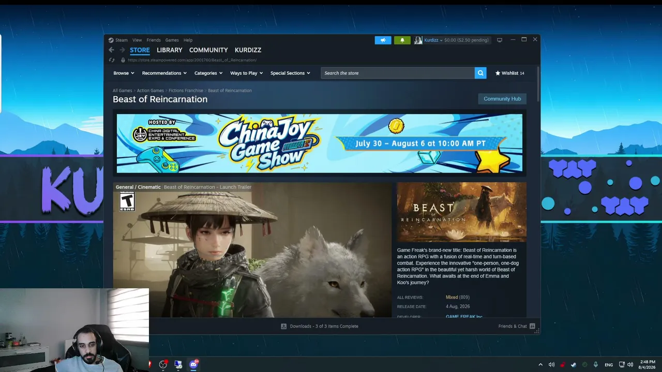Open Steam announcements megaphone button
This screenshot has width=662, height=372.
(x=383, y=40)
